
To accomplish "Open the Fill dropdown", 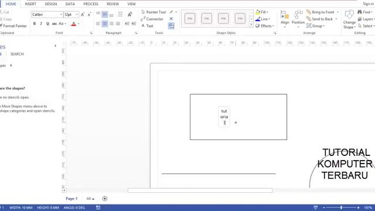I will point(262,12).
